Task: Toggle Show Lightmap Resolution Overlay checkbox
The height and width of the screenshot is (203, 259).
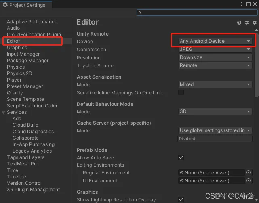Action: tap(181, 199)
